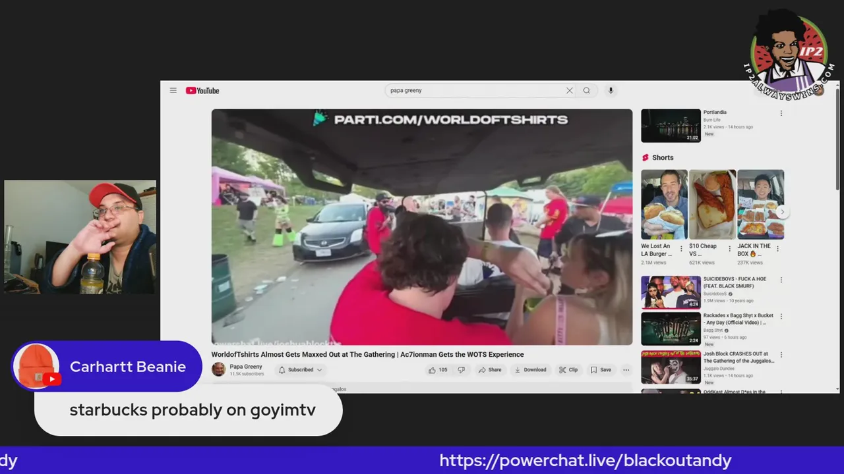Image resolution: width=844 pixels, height=474 pixels.
Task: Click the 'Carhartt Beanie' chat username
Action: click(x=128, y=367)
